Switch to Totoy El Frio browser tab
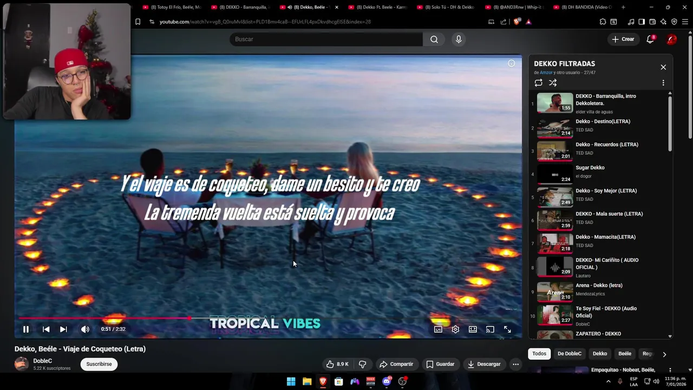The image size is (693, 390). pyautogui.click(x=172, y=7)
